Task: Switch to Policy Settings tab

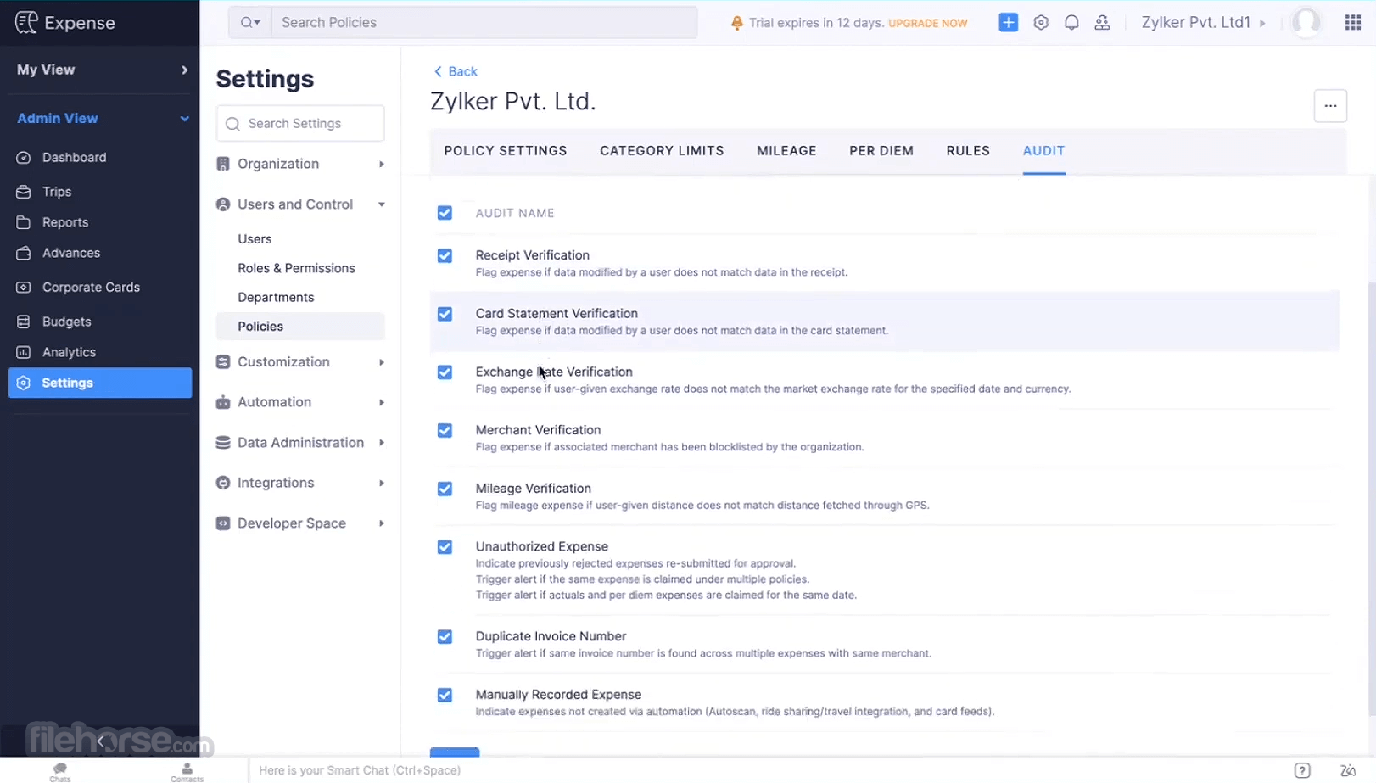Action: [506, 151]
